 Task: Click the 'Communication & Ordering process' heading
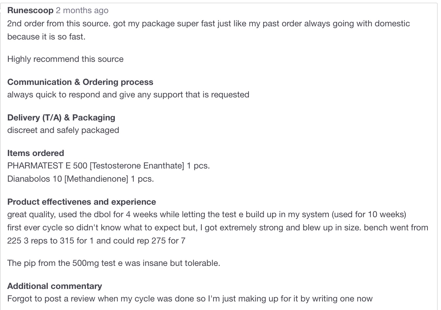pyautogui.click(x=80, y=82)
